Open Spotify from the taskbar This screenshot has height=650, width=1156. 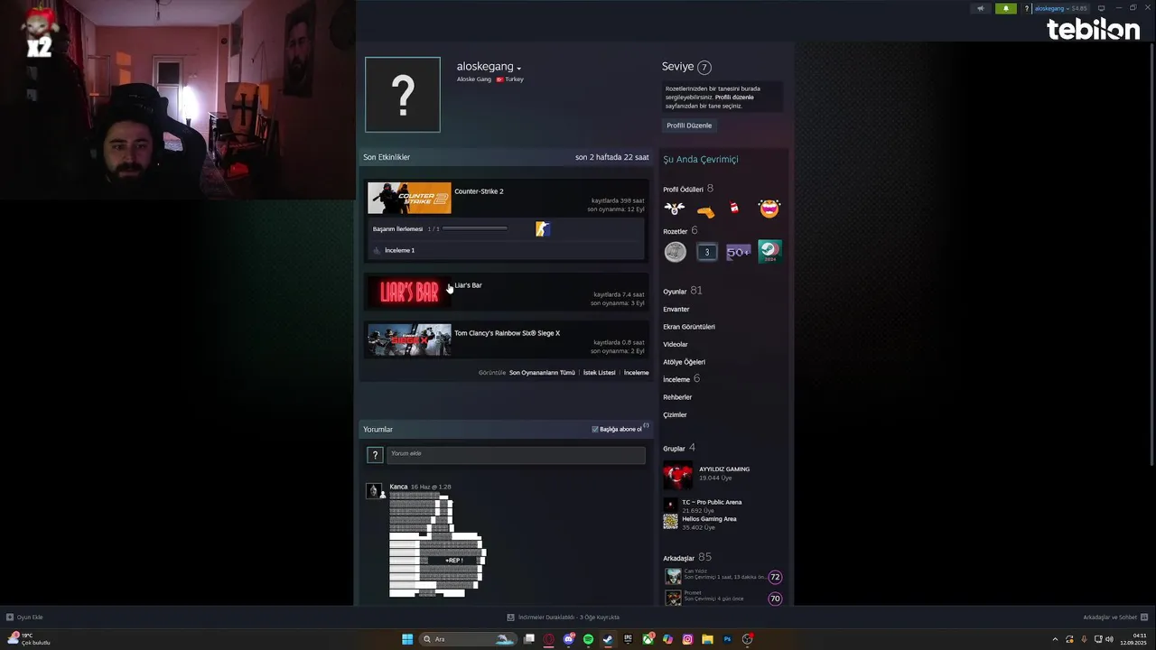pos(588,639)
